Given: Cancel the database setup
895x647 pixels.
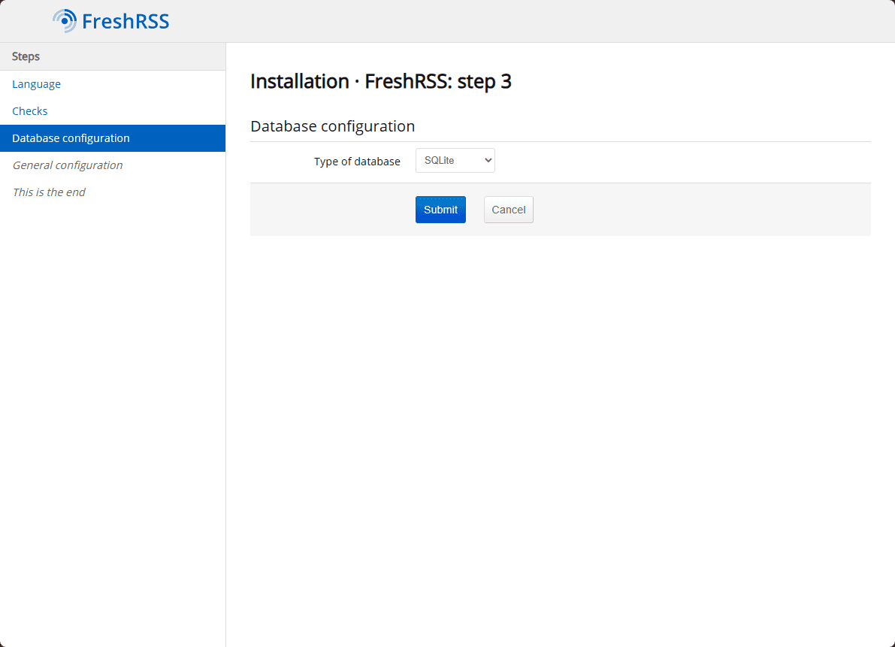Looking at the screenshot, I should [508, 210].
